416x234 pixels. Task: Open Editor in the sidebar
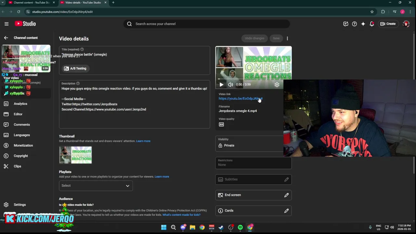27,114
